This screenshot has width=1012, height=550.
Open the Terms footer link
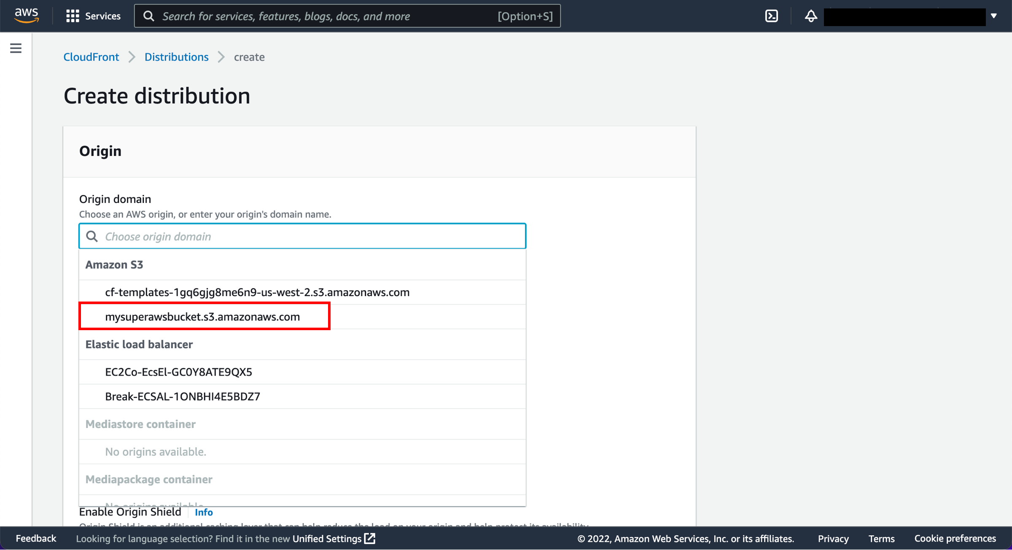pyautogui.click(x=881, y=539)
